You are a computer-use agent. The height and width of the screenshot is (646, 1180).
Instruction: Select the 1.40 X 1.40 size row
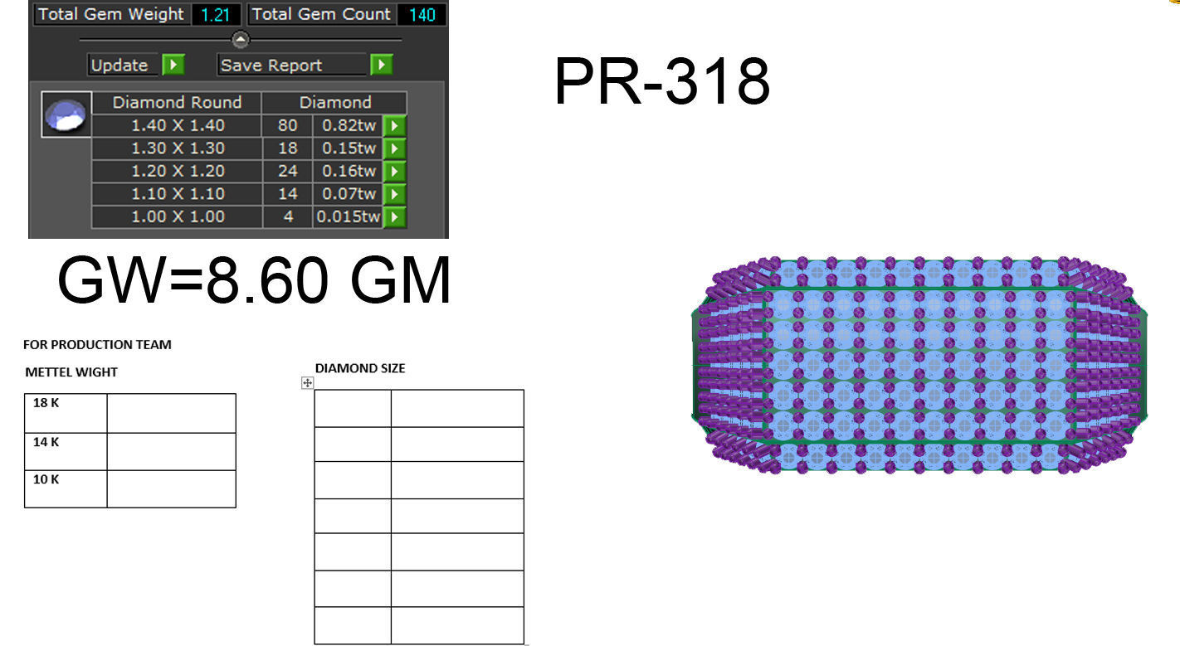(x=177, y=126)
